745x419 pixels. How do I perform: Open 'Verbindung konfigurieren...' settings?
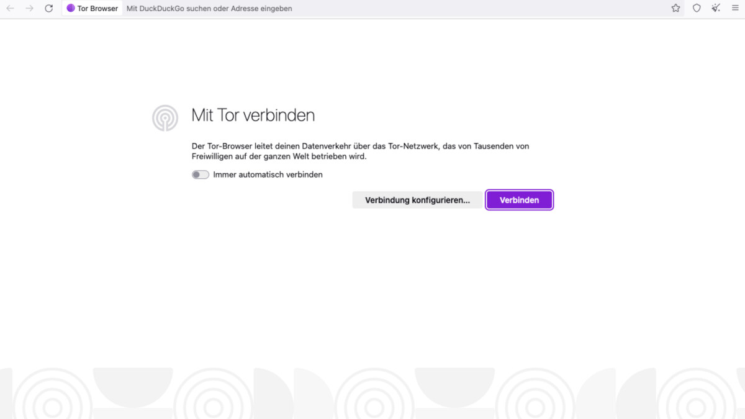(x=418, y=199)
